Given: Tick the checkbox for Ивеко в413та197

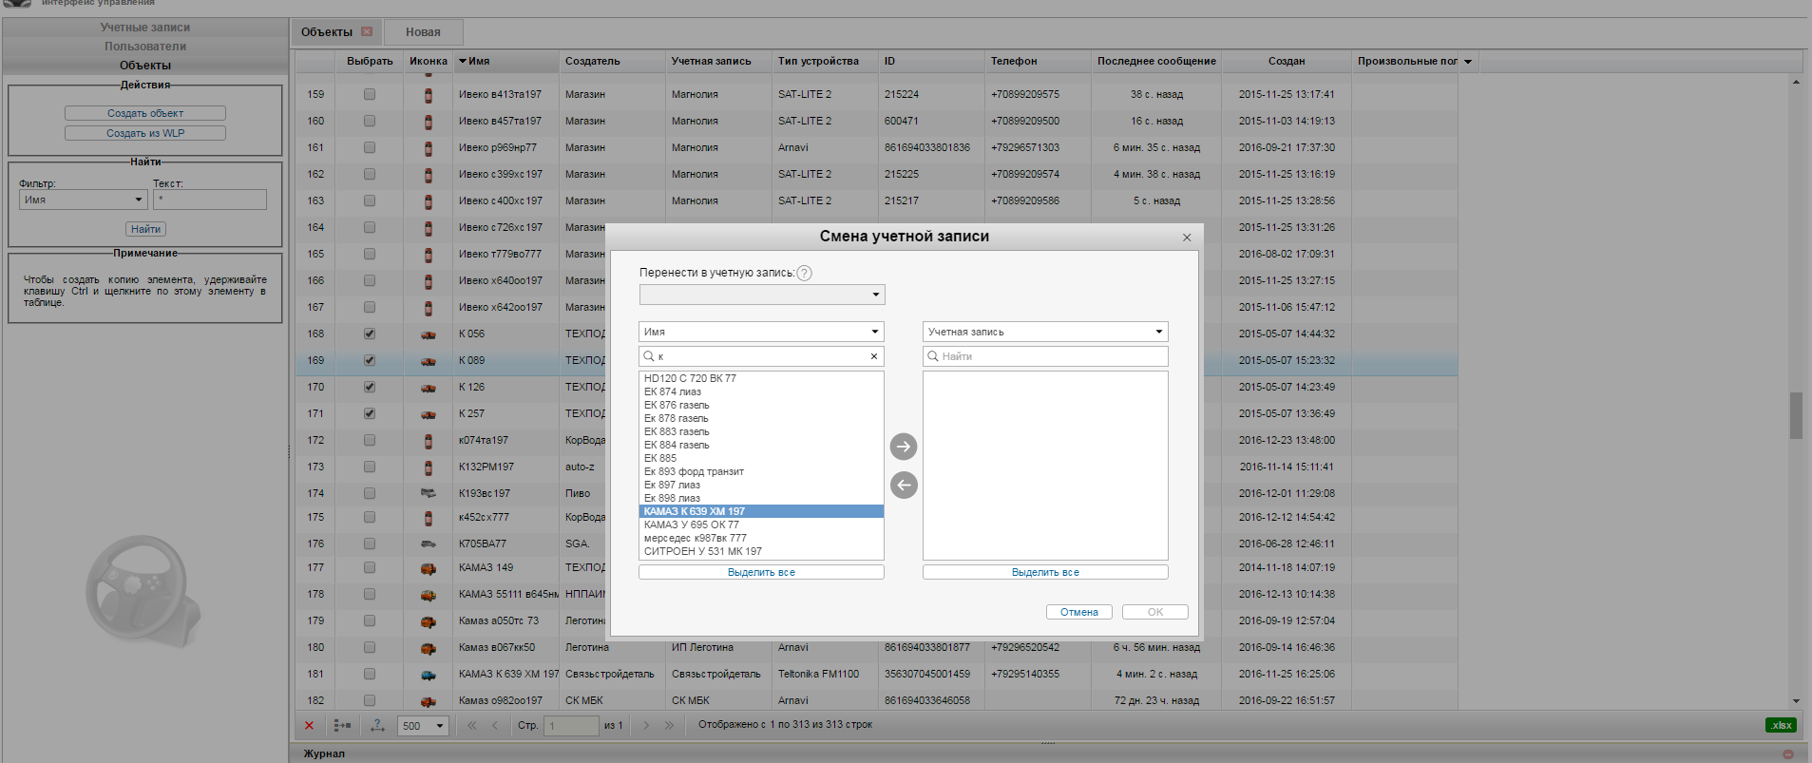Looking at the screenshot, I should pyautogui.click(x=370, y=95).
